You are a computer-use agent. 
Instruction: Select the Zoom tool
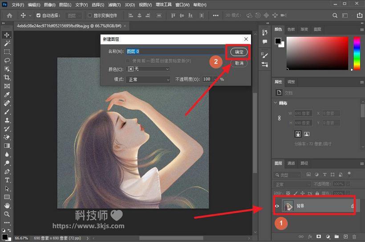pyautogui.click(x=7, y=214)
